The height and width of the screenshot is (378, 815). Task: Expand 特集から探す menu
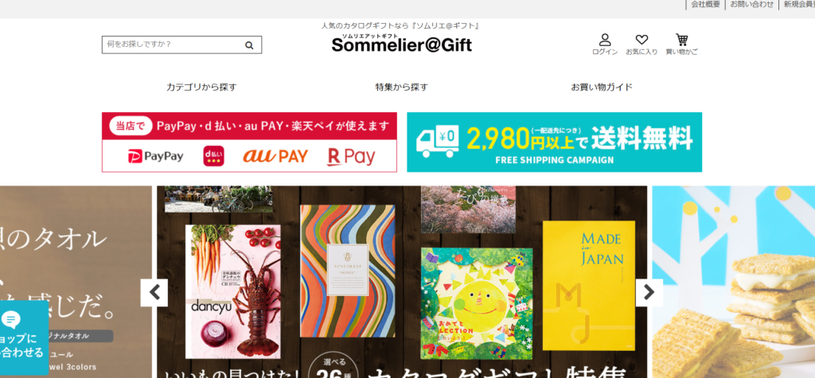(x=402, y=88)
